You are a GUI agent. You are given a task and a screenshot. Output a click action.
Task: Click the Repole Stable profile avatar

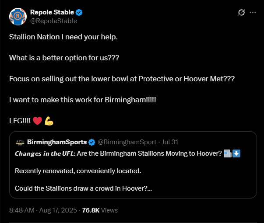point(18,16)
